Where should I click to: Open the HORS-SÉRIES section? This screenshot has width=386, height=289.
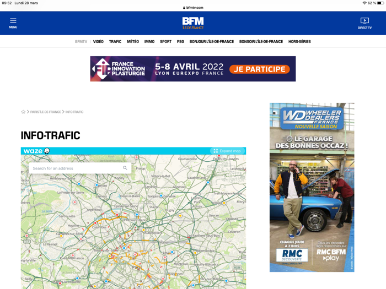pyautogui.click(x=299, y=41)
